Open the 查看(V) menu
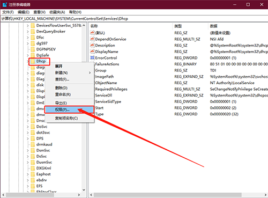This screenshot has width=268, height=198. click(40, 12)
